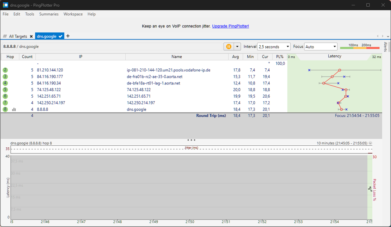Click the 21:53 mark on the timeline axis
Image resolution: width=391 pixels, height=227 pixels.
[298, 222]
